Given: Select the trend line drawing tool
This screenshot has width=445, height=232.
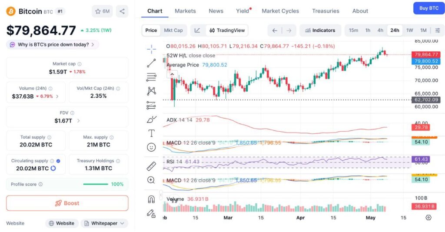Looking at the screenshot, I should coord(151,63).
